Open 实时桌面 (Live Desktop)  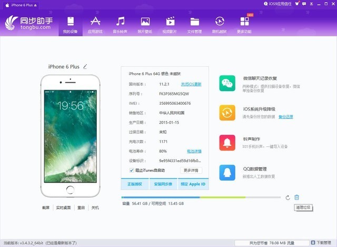(63, 208)
